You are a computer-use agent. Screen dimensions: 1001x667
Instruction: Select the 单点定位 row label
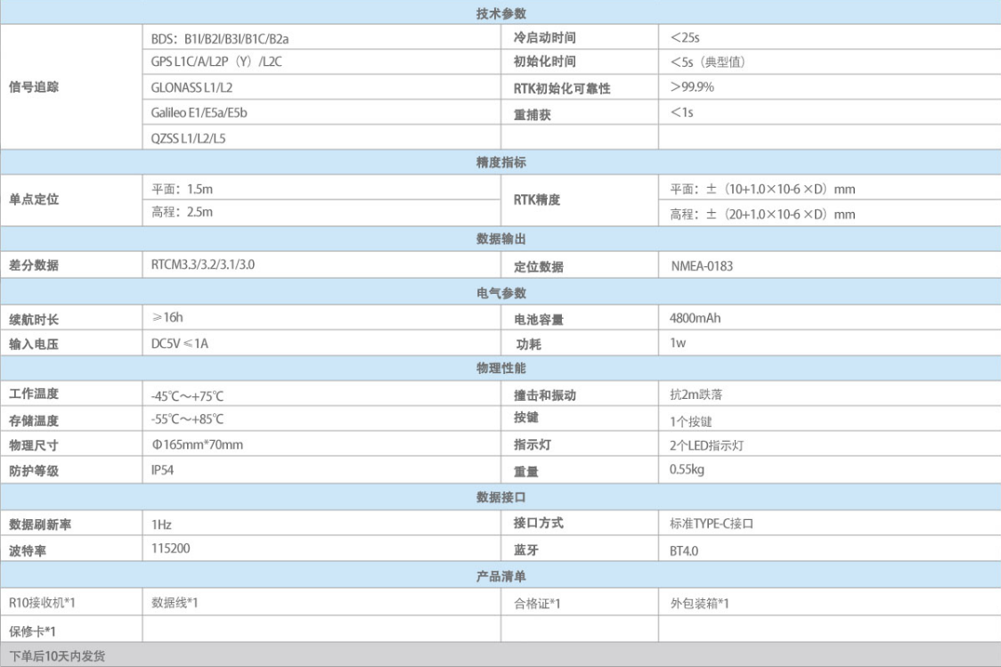point(34,200)
